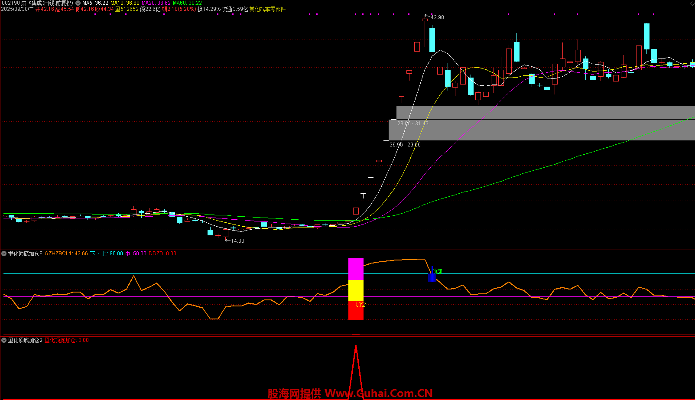This screenshot has height=400, width=695.
Task: Expand the 量化顶底加仓F indicator menu arrow
Action: (x=4, y=254)
